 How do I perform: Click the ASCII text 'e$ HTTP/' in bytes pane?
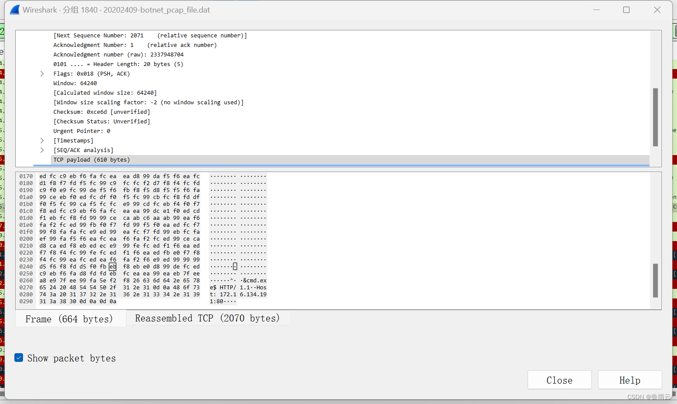223,288
